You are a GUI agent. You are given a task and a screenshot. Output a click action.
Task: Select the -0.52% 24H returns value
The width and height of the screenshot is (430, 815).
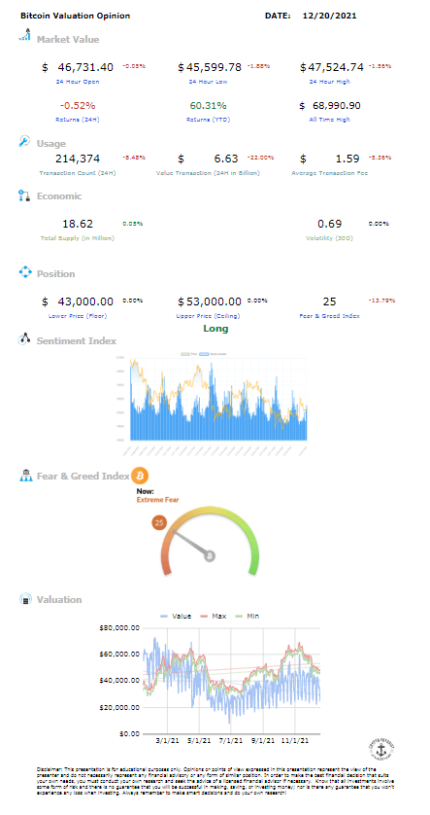[78, 105]
